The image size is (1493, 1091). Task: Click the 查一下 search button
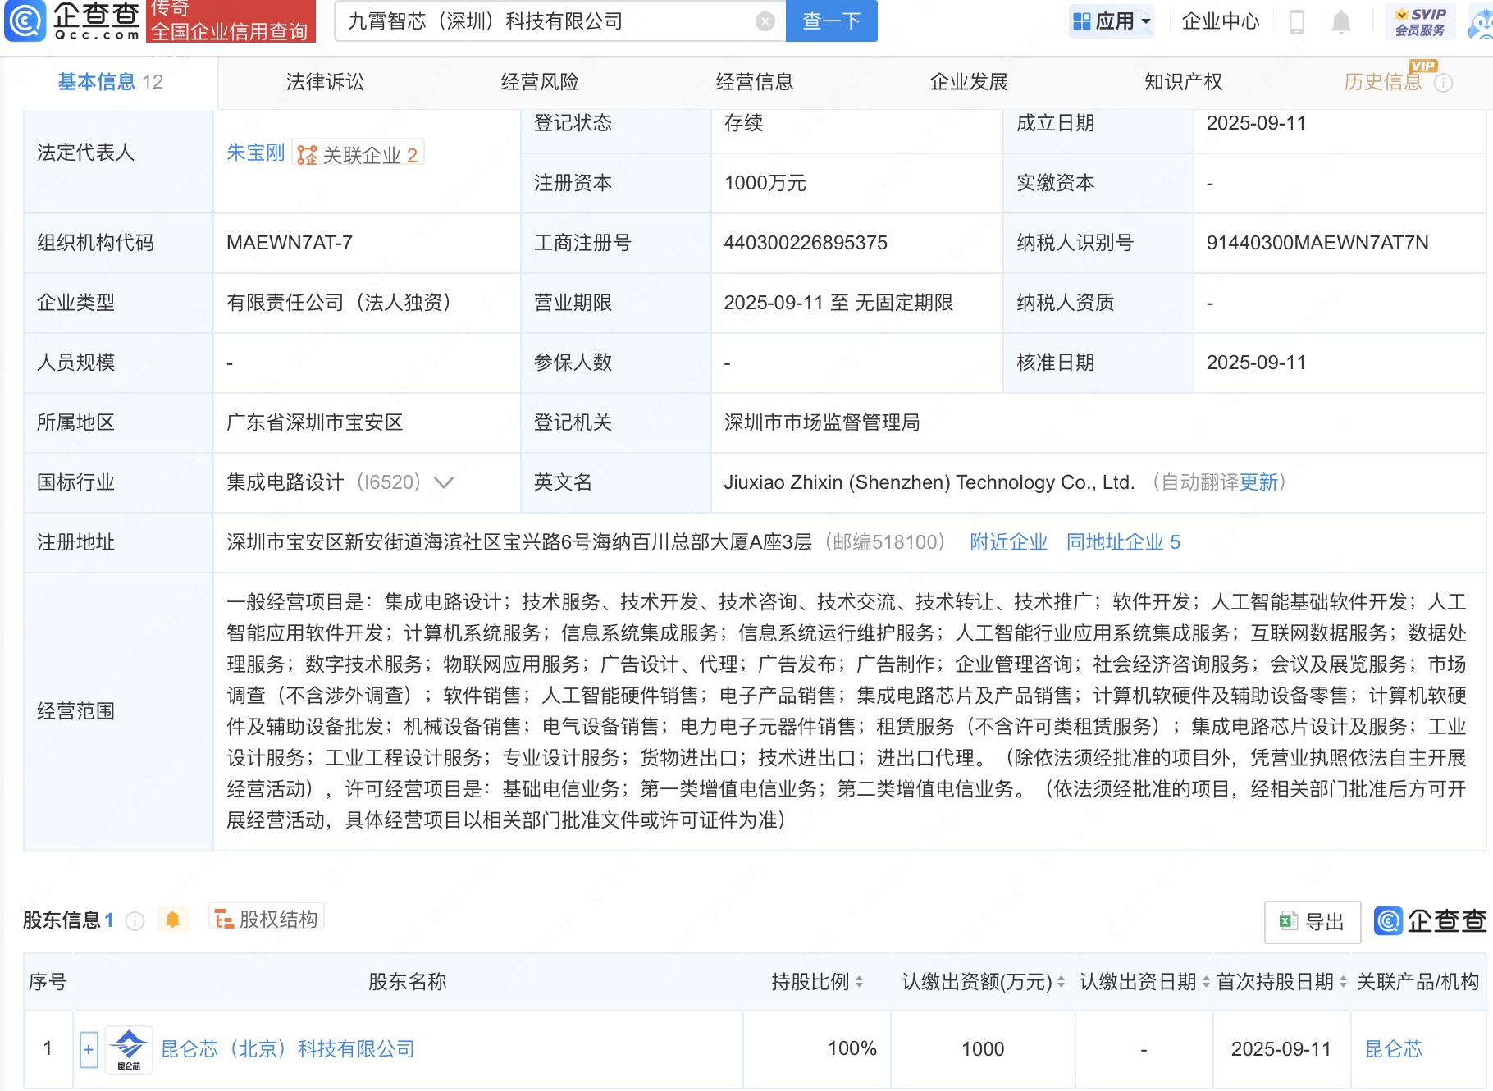pyautogui.click(x=831, y=21)
